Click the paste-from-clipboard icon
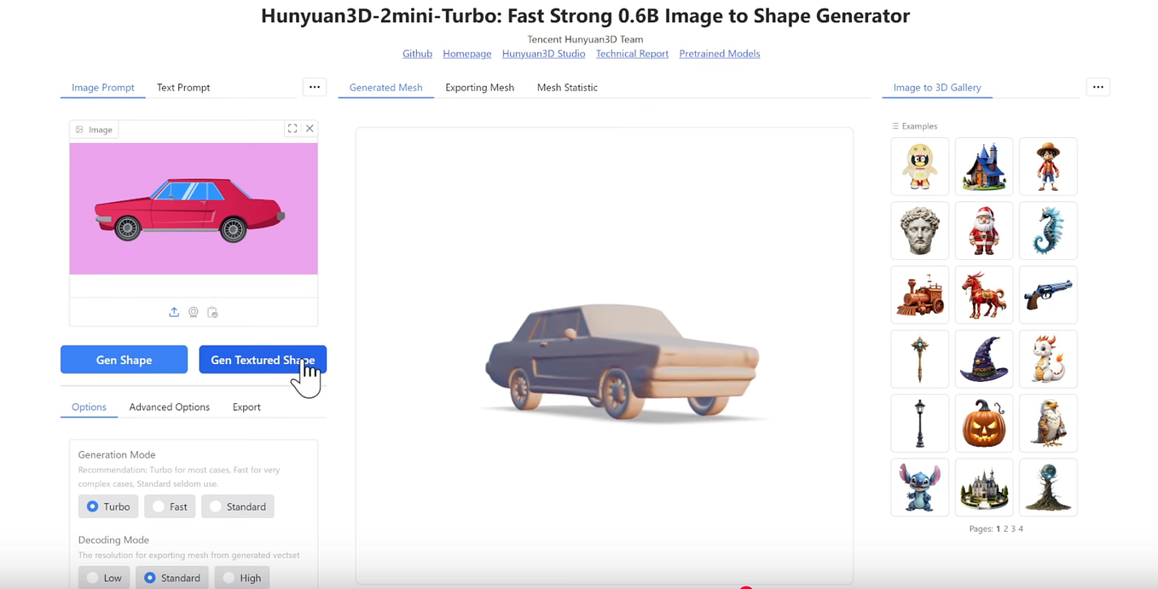The height and width of the screenshot is (589, 1158). (212, 312)
